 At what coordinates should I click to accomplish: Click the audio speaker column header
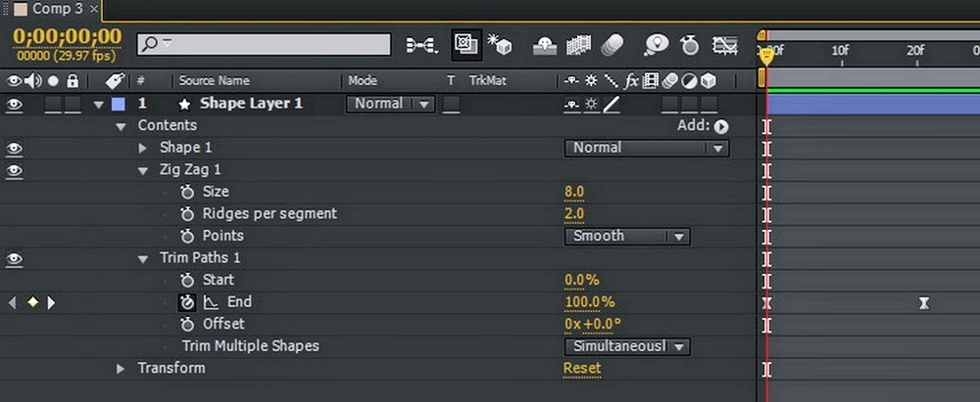[32, 80]
